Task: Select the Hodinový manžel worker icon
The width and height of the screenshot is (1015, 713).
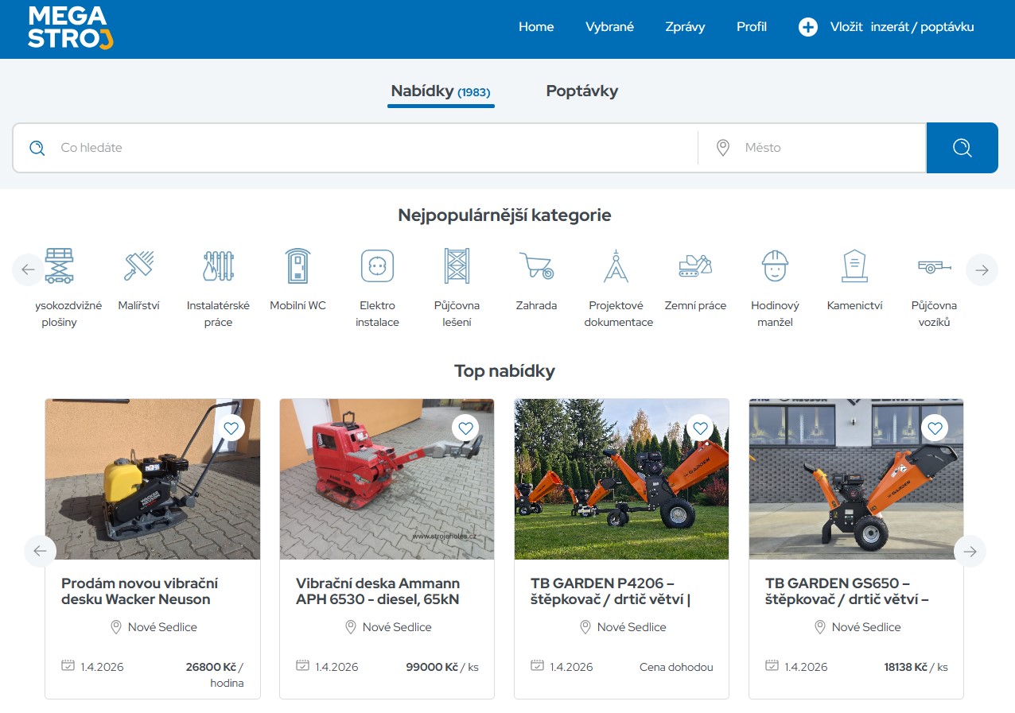Action: (776, 265)
